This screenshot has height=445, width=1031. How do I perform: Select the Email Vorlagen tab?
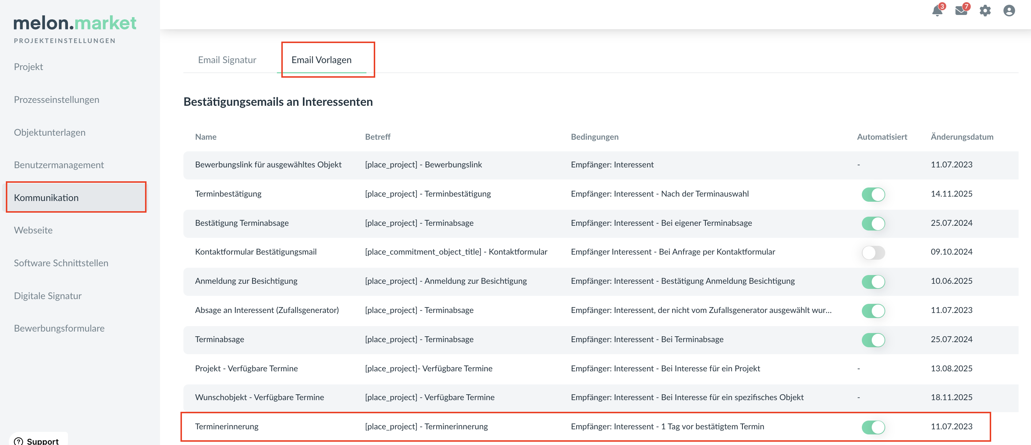click(322, 60)
